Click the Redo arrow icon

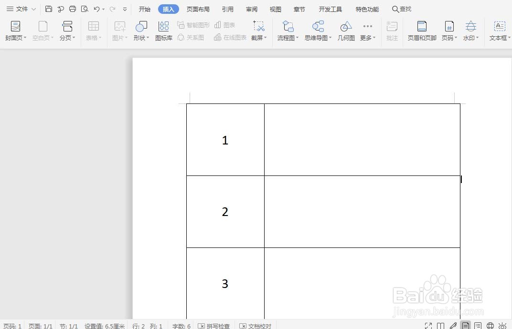point(112,9)
